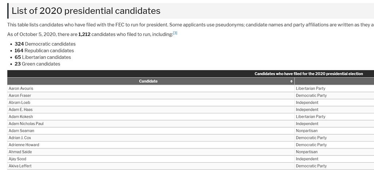The height and width of the screenshot is (170, 374).
Task: Click the 324 Democratic candidates bullet
Action: pos(45,44)
